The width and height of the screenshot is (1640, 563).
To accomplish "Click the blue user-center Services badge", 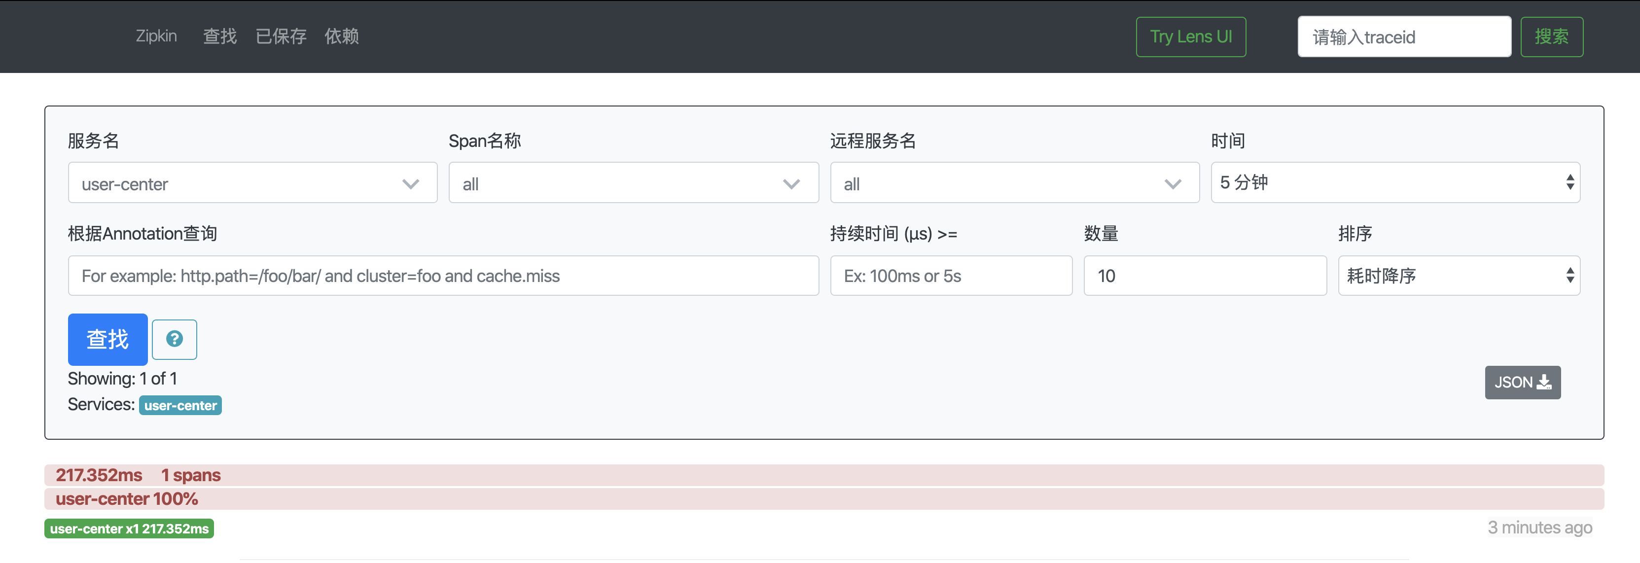I will pyautogui.click(x=180, y=406).
